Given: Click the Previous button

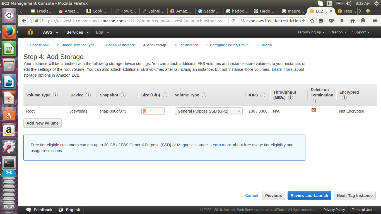Looking at the screenshot, I should (x=274, y=196).
